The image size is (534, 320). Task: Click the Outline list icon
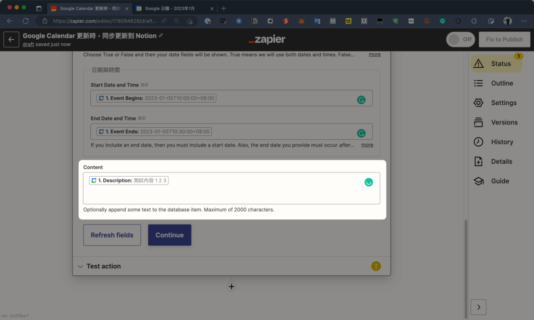pyautogui.click(x=479, y=83)
